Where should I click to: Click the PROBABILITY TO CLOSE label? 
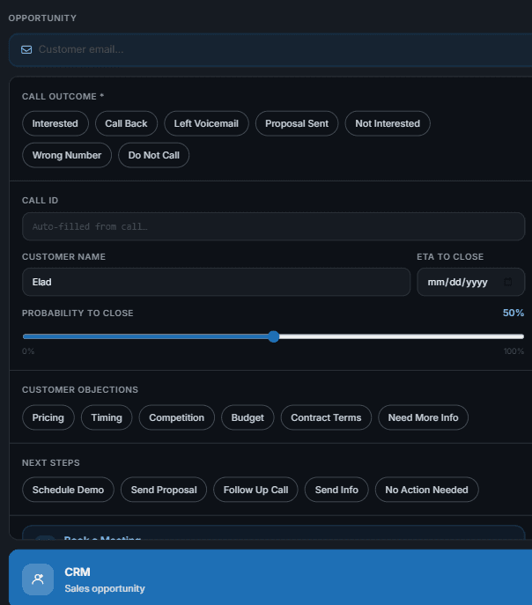[78, 313]
